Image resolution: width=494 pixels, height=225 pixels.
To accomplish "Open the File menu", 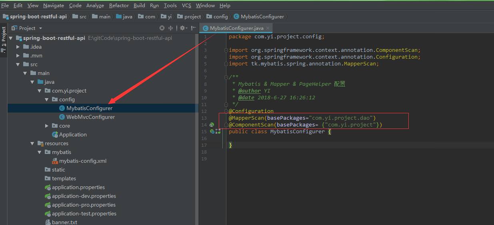I will (x=5, y=5).
